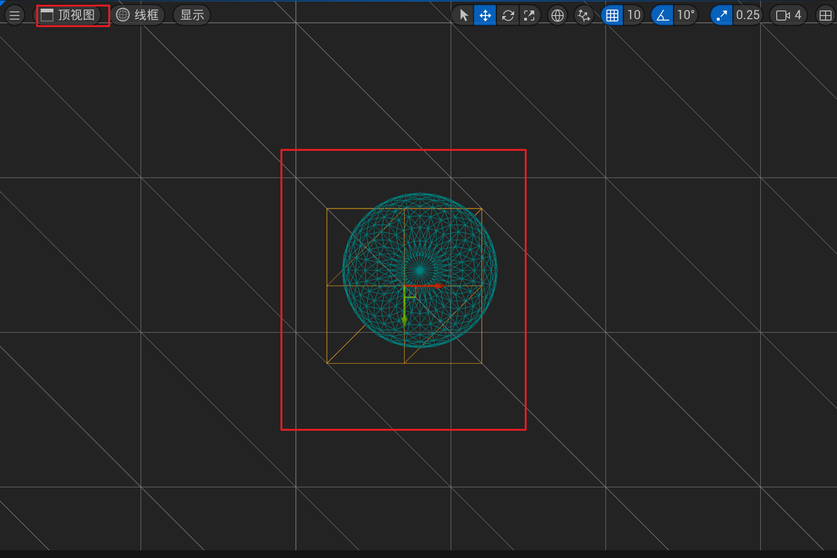Open the 顶视图 view type dropdown
837x558 pixels.
pos(68,15)
